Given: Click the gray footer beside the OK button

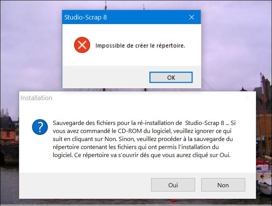Looking at the screenshot, I should 103,78.
